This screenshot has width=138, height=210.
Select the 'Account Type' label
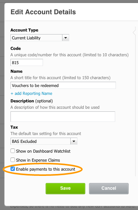coord(24,30)
